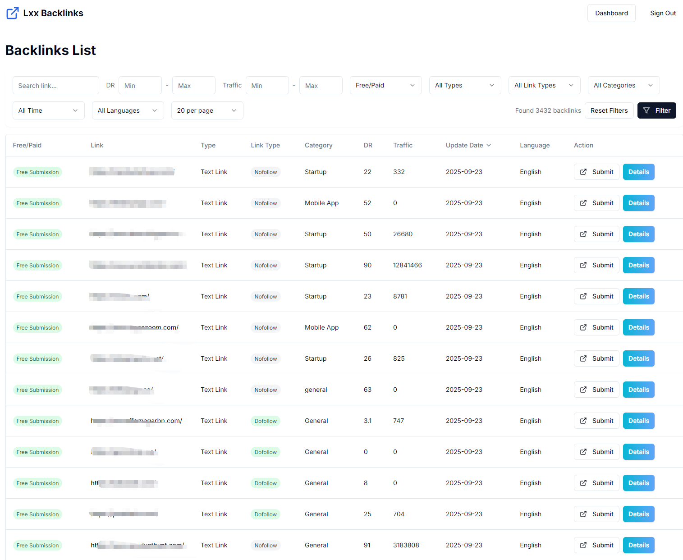
Task: Click Sign Out in the header
Action: tap(663, 13)
